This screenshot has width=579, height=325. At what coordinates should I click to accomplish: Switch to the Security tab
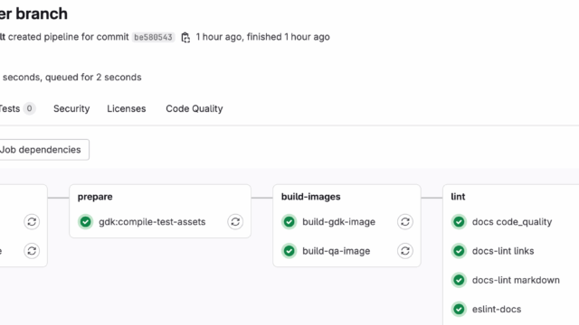tap(71, 108)
